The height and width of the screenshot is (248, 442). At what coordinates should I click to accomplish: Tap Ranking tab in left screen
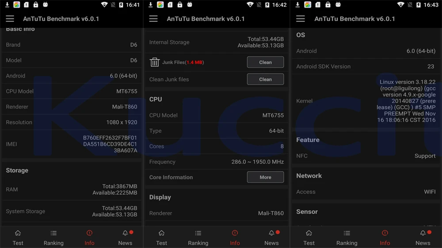[x=53, y=237]
